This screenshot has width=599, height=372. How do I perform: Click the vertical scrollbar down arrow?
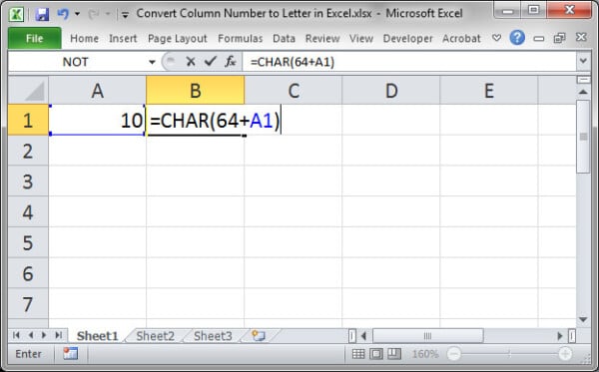(583, 319)
